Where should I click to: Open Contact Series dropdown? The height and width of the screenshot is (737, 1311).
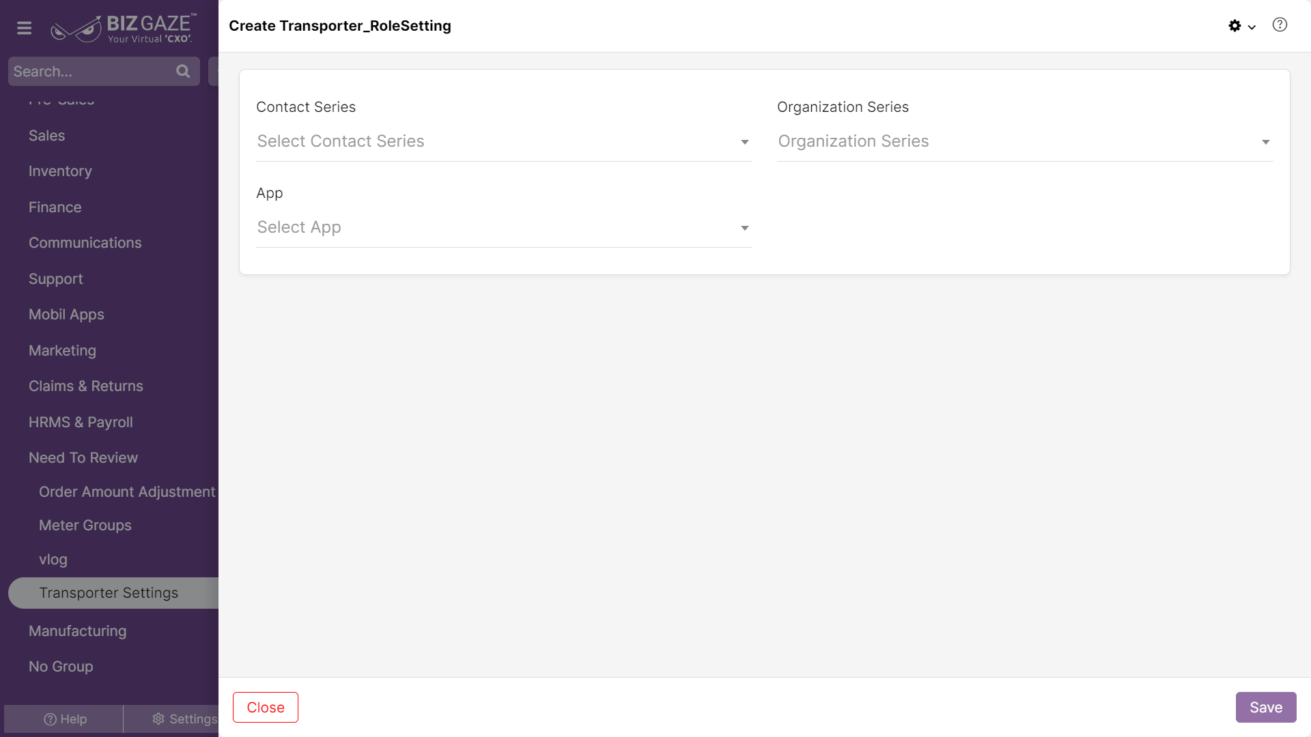point(504,141)
